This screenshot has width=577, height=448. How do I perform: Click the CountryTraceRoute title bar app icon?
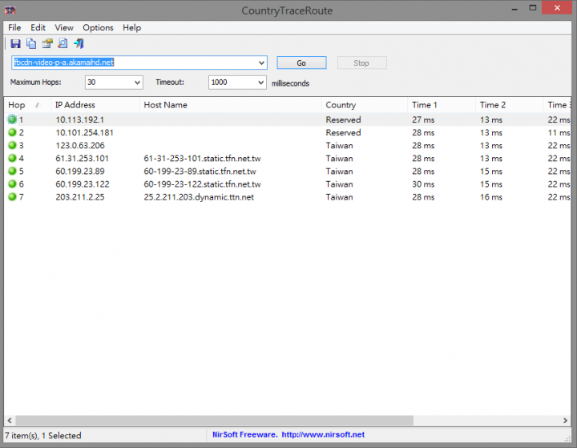(x=10, y=10)
